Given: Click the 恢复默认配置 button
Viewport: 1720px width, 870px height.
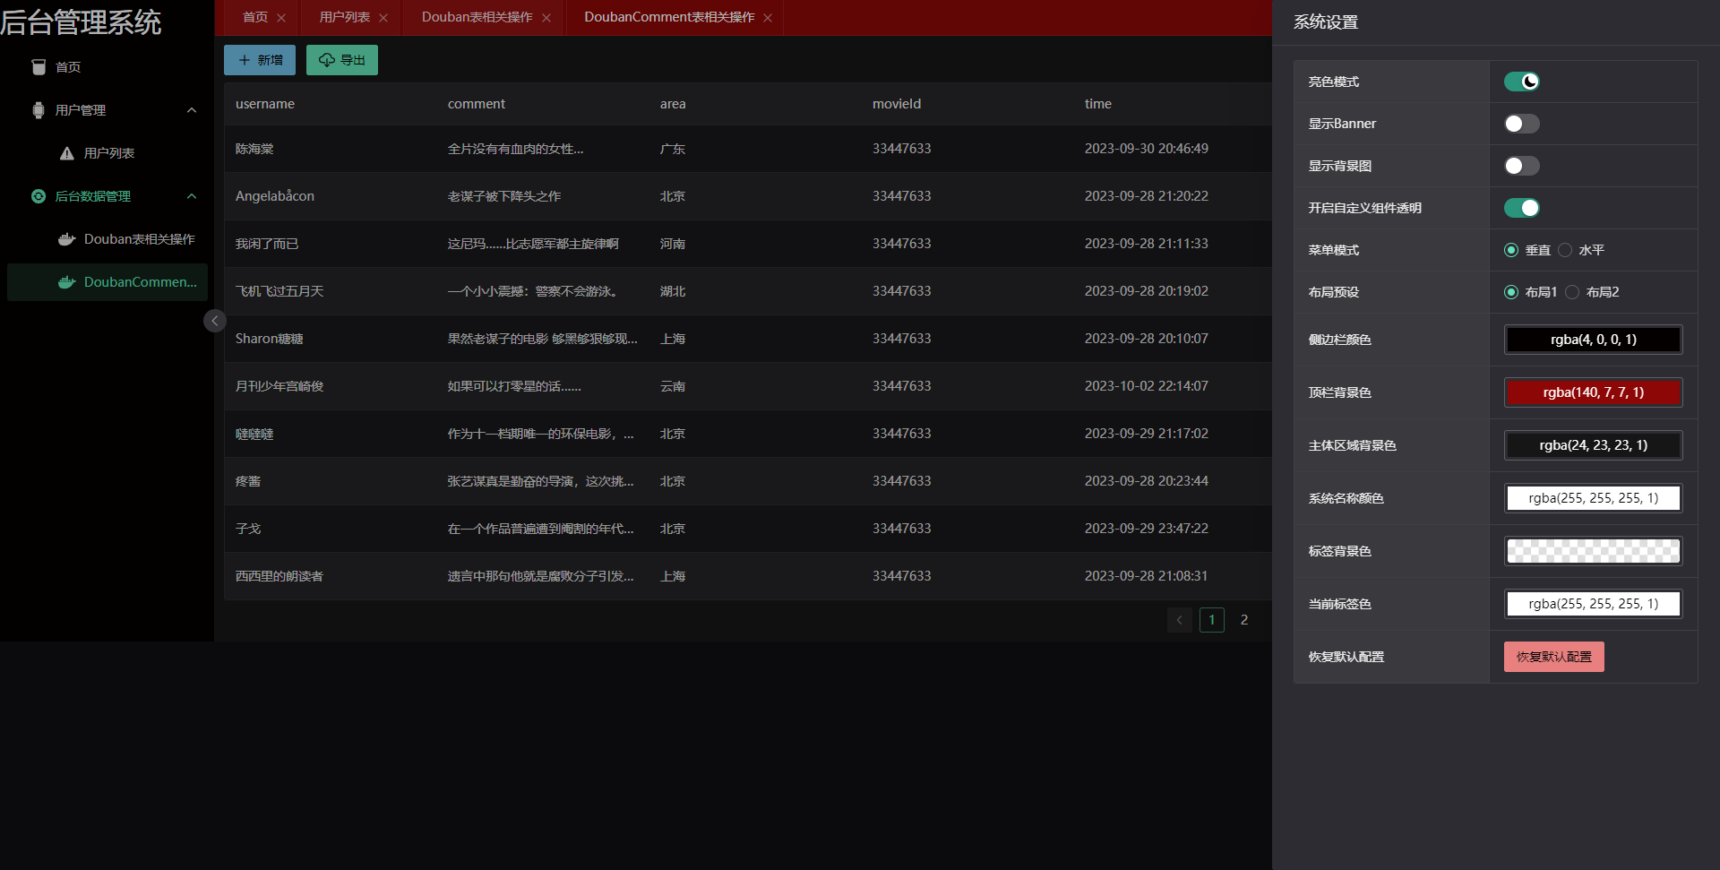Looking at the screenshot, I should pos(1552,656).
